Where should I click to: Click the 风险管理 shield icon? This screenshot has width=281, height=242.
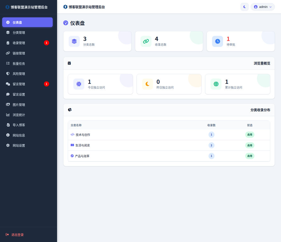(x=8, y=73)
